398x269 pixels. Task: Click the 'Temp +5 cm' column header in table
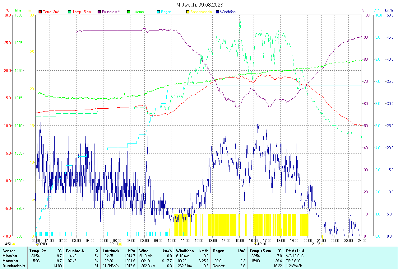[260, 251]
